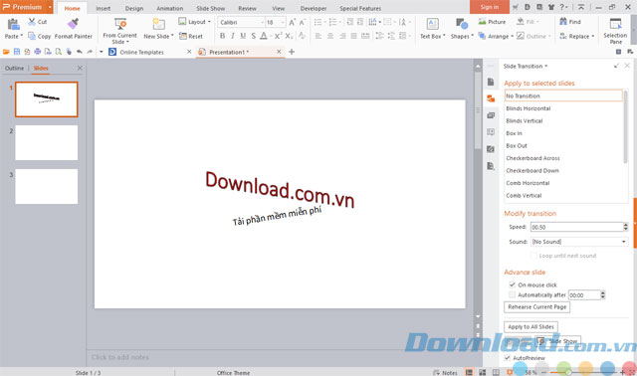Toggle AutoPreview checkbox
Viewport: 637px width, 376px height.
[x=507, y=358]
